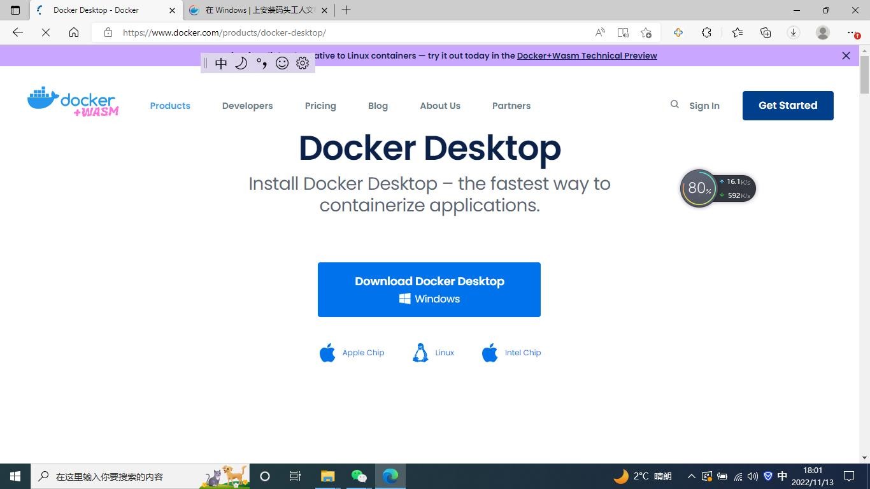Click the Edge icon on taskbar
The width and height of the screenshot is (870, 489).
tap(390, 476)
